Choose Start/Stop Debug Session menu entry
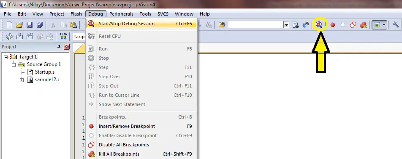The height and width of the screenshot is (159, 402). coord(141,24)
